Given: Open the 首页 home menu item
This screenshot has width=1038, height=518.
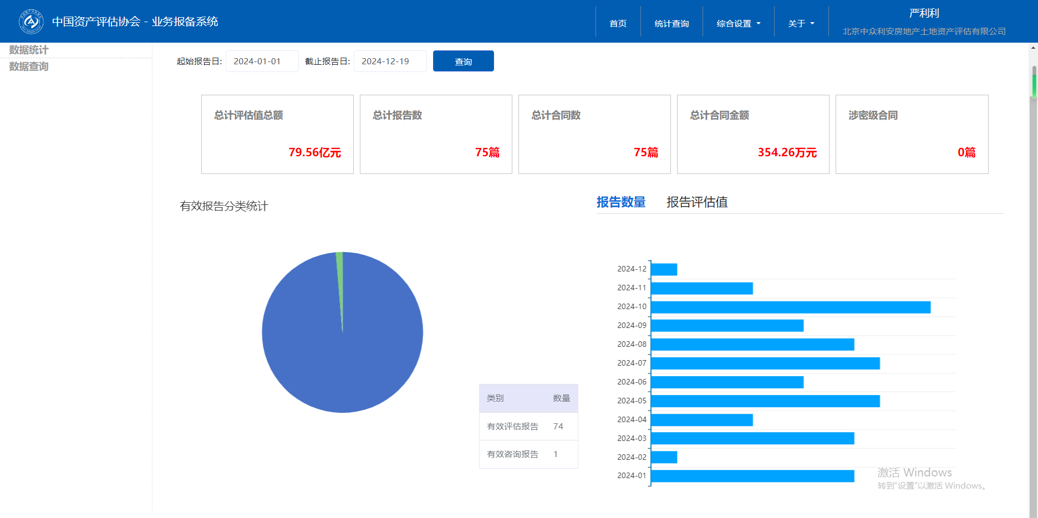Looking at the screenshot, I should [x=618, y=23].
